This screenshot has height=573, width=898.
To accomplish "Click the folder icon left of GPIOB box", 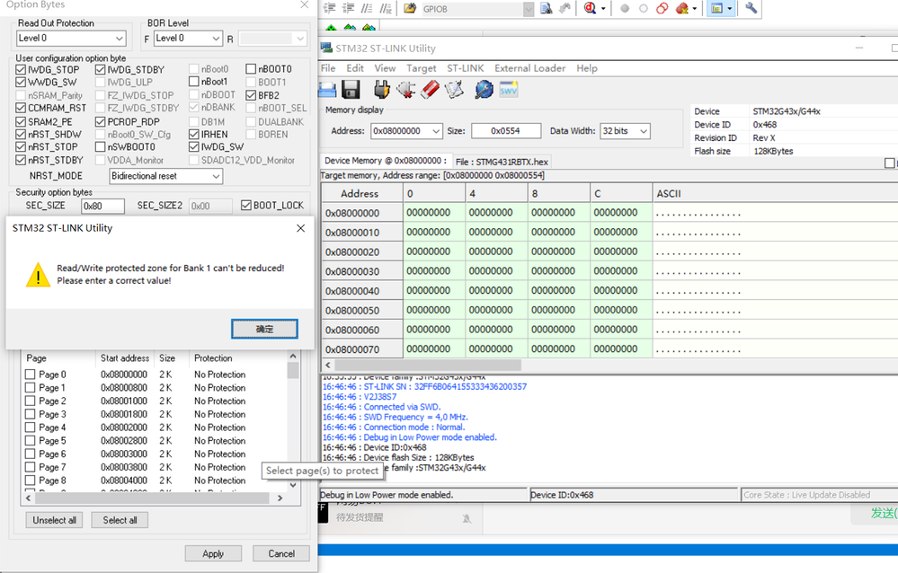I will [410, 8].
